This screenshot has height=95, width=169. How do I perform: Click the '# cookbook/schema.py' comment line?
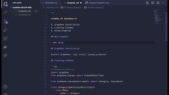(63, 69)
